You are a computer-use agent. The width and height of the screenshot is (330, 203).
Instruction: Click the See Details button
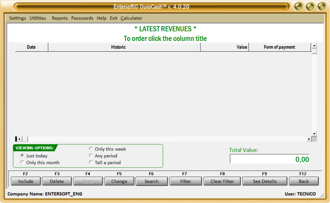(x=265, y=181)
